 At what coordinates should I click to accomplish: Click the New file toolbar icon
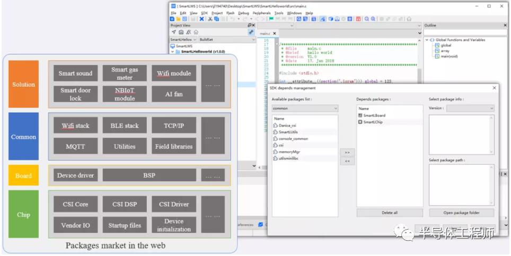173,19
